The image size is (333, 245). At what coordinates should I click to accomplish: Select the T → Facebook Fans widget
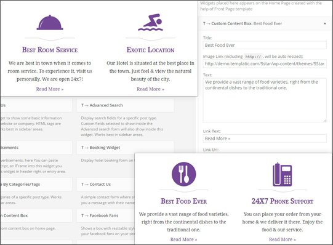[106, 215]
